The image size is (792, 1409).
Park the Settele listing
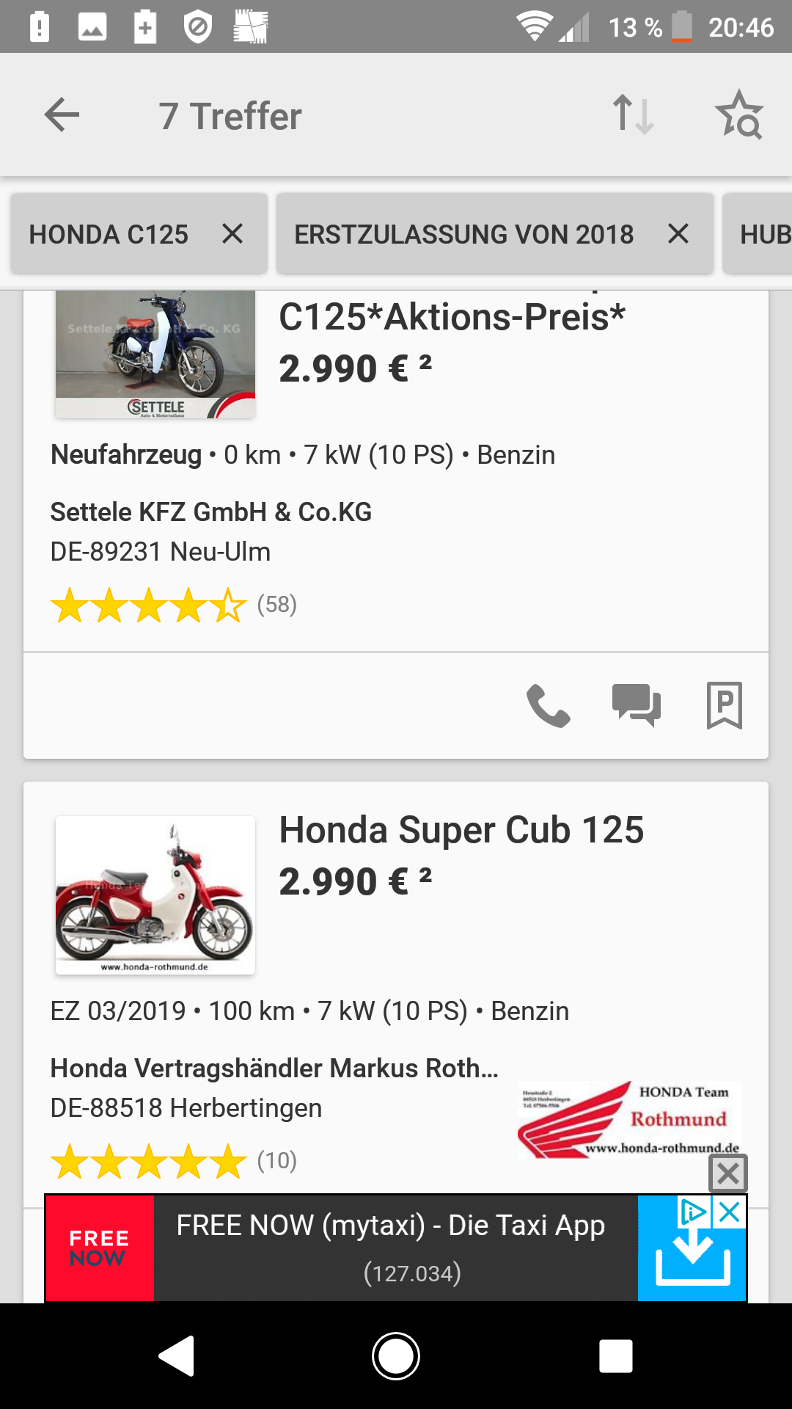pyautogui.click(x=724, y=705)
